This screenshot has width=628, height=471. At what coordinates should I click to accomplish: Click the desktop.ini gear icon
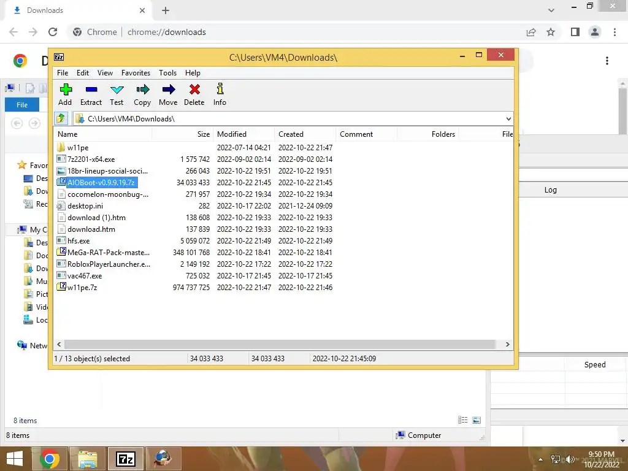click(x=61, y=206)
